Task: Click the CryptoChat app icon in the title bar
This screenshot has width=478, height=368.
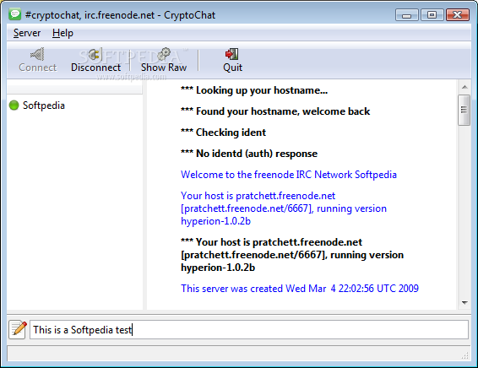Action: [14, 14]
